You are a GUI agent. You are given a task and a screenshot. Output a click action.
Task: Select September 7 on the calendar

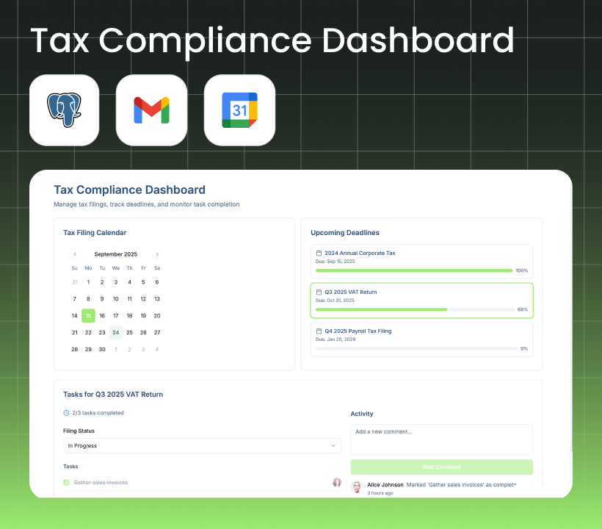point(74,299)
